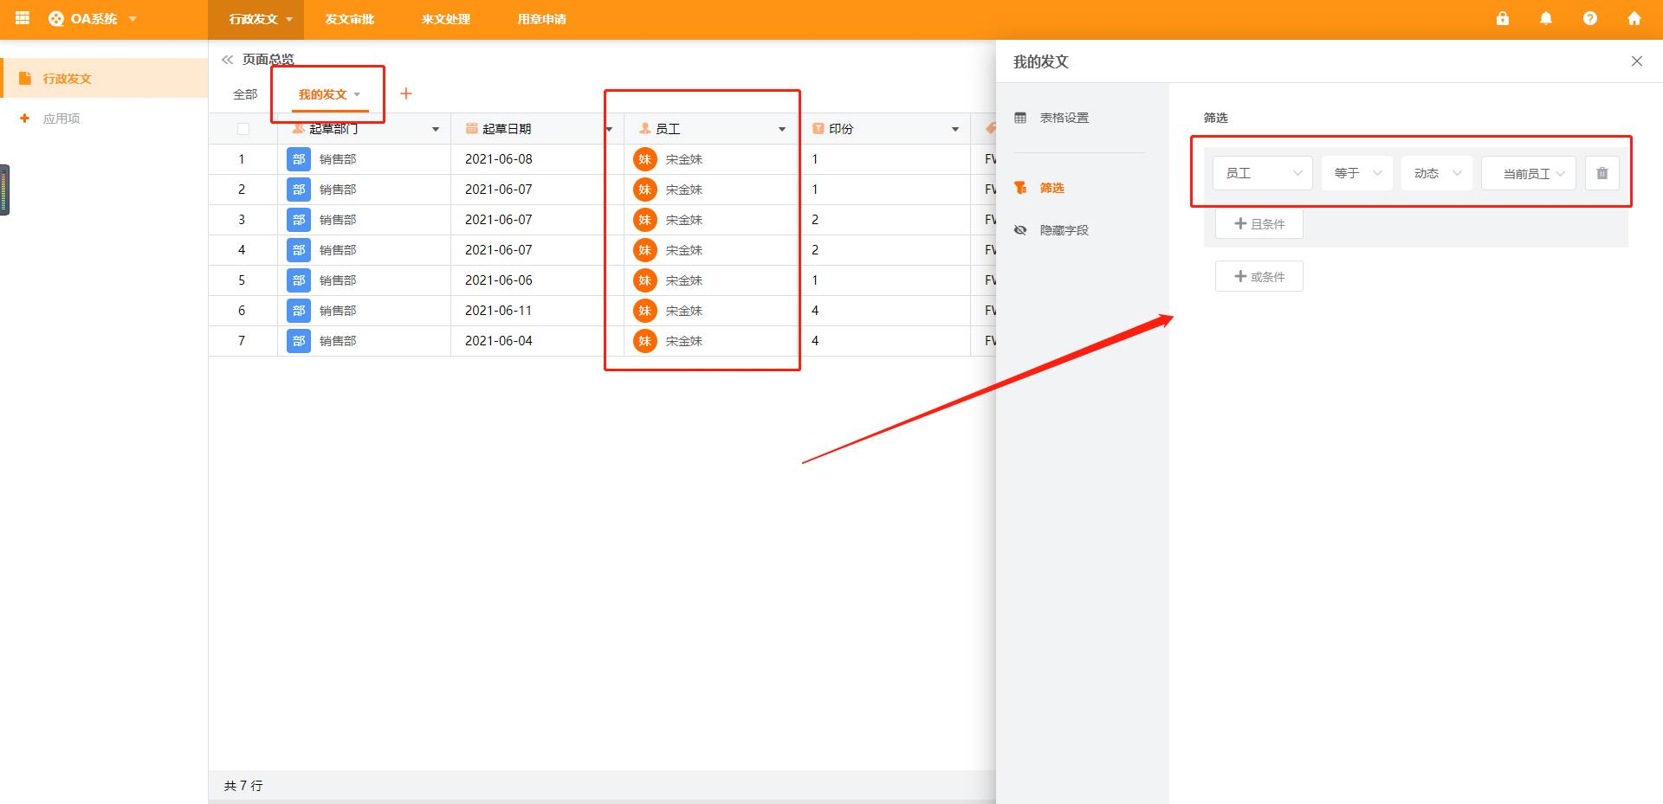Open the 用章申请 top menu
1663x804 pixels.
click(x=542, y=19)
